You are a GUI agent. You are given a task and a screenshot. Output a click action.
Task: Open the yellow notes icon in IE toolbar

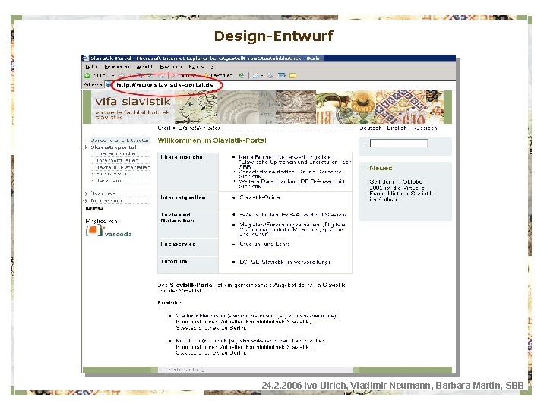coord(292,75)
